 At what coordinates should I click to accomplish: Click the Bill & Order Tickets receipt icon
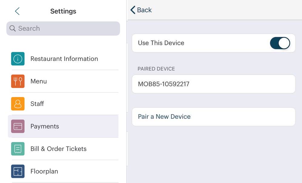coord(18,149)
